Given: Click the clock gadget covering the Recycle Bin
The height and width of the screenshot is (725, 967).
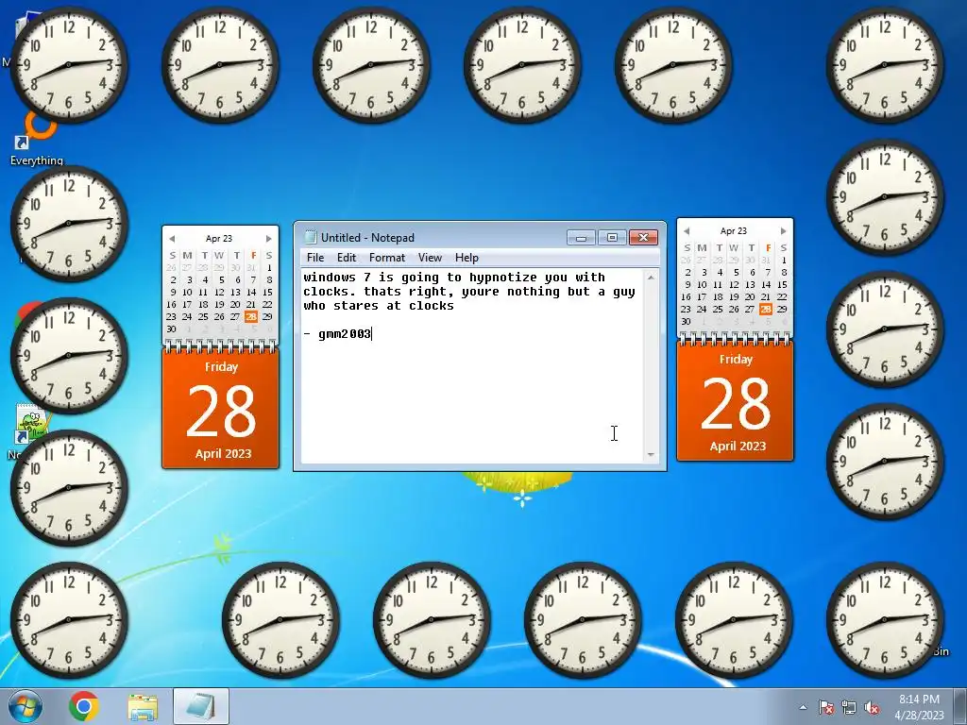Looking at the screenshot, I should [885, 619].
